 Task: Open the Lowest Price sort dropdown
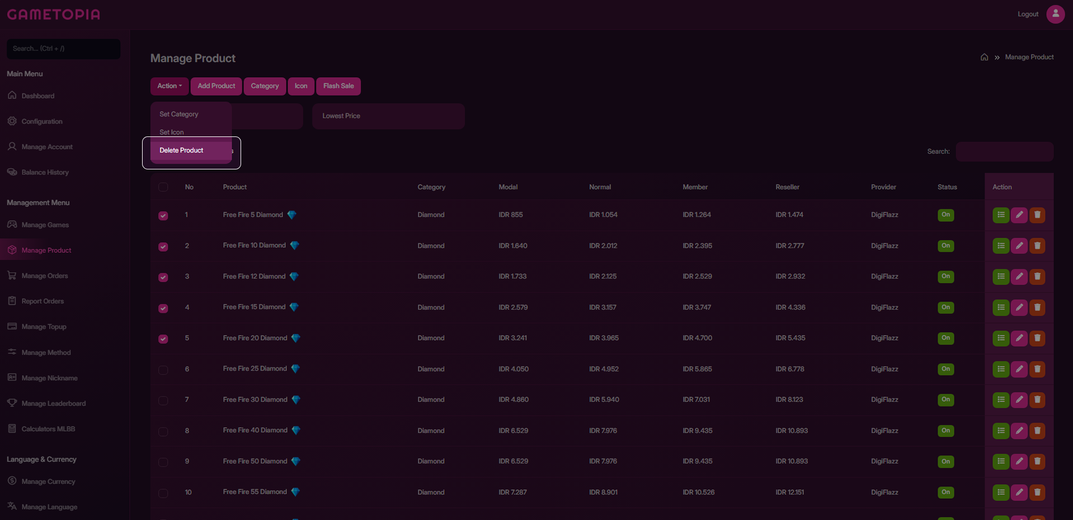388,116
